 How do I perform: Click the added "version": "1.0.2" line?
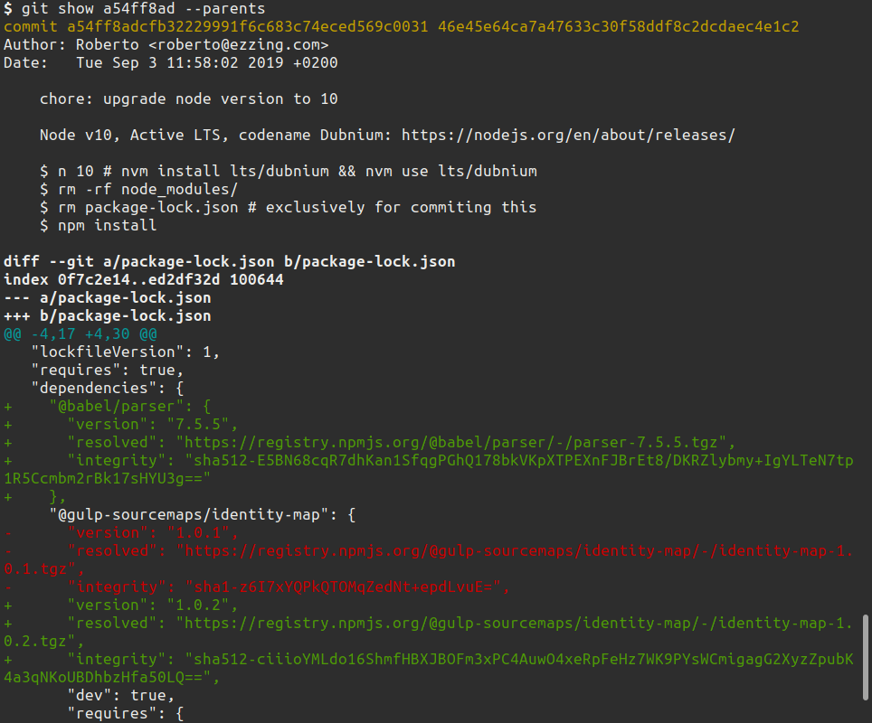coord(153,605)
